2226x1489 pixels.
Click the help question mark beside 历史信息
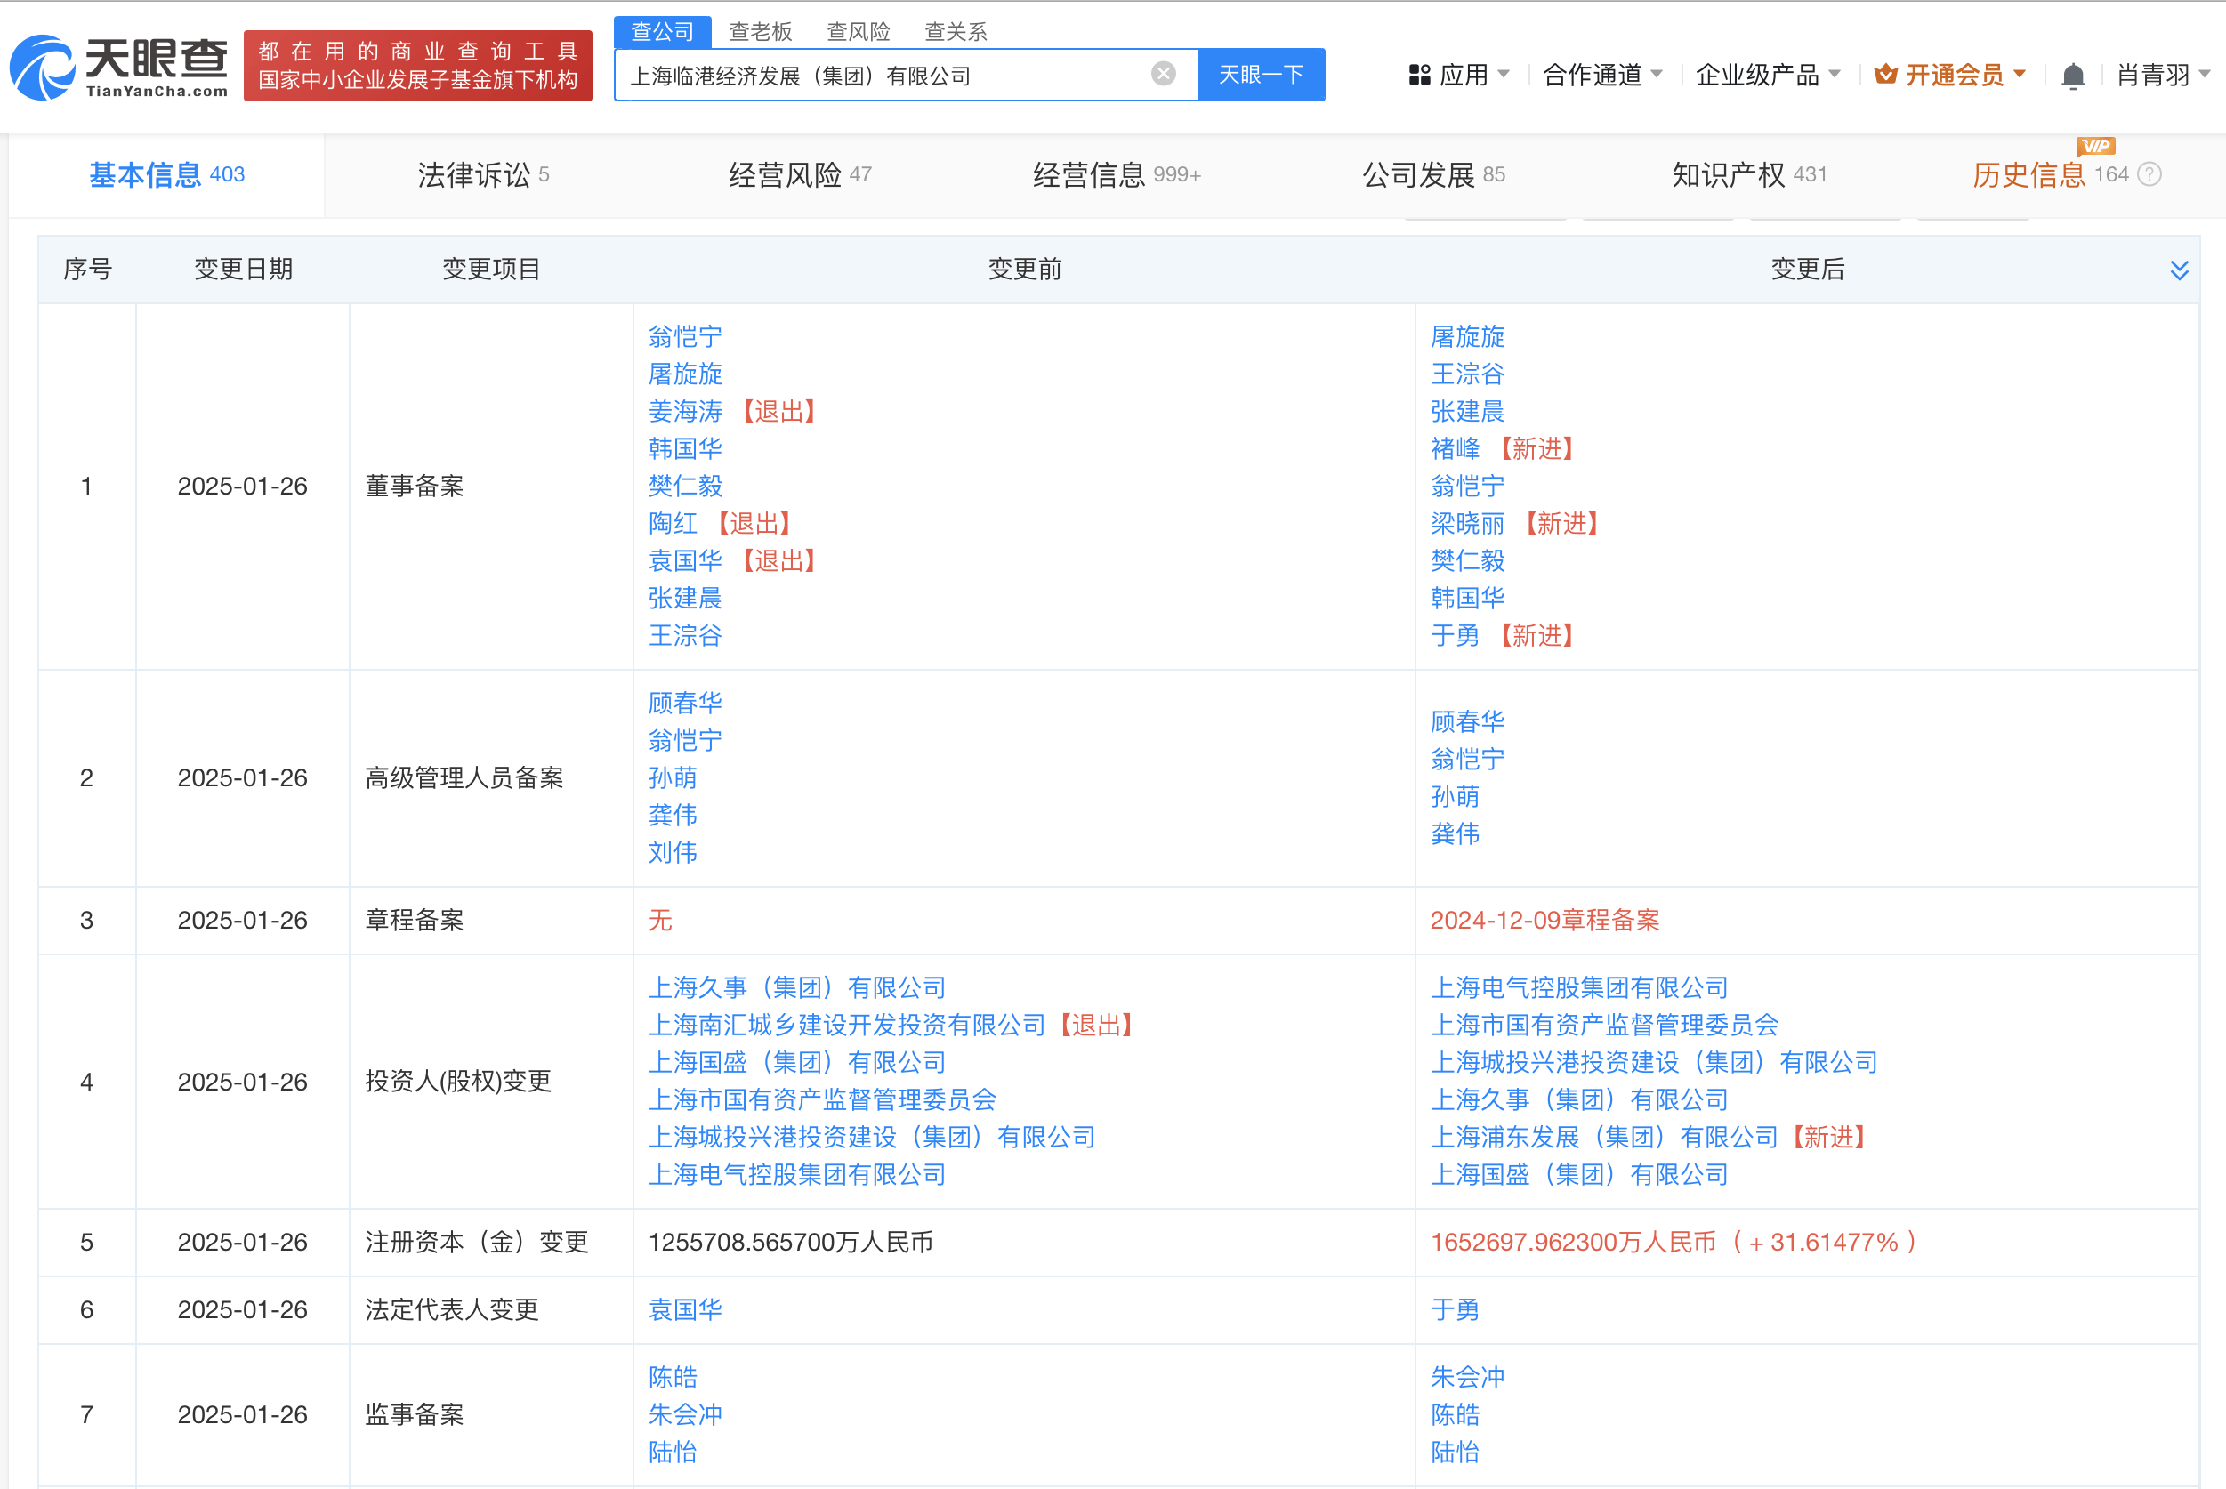2150,174
